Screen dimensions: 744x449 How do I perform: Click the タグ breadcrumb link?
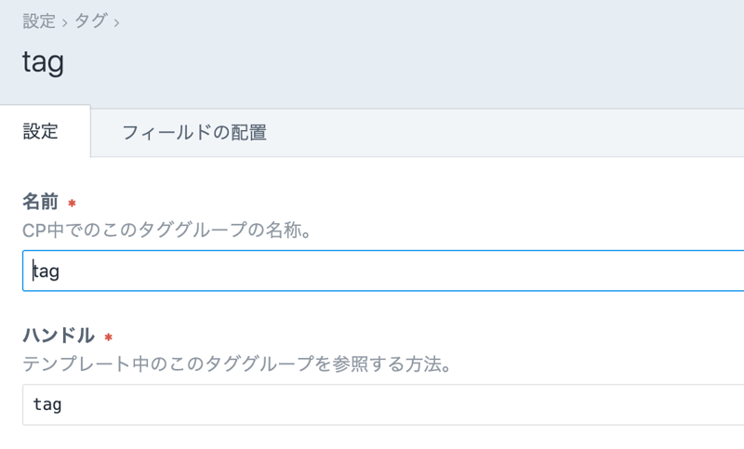click(93, 21)
